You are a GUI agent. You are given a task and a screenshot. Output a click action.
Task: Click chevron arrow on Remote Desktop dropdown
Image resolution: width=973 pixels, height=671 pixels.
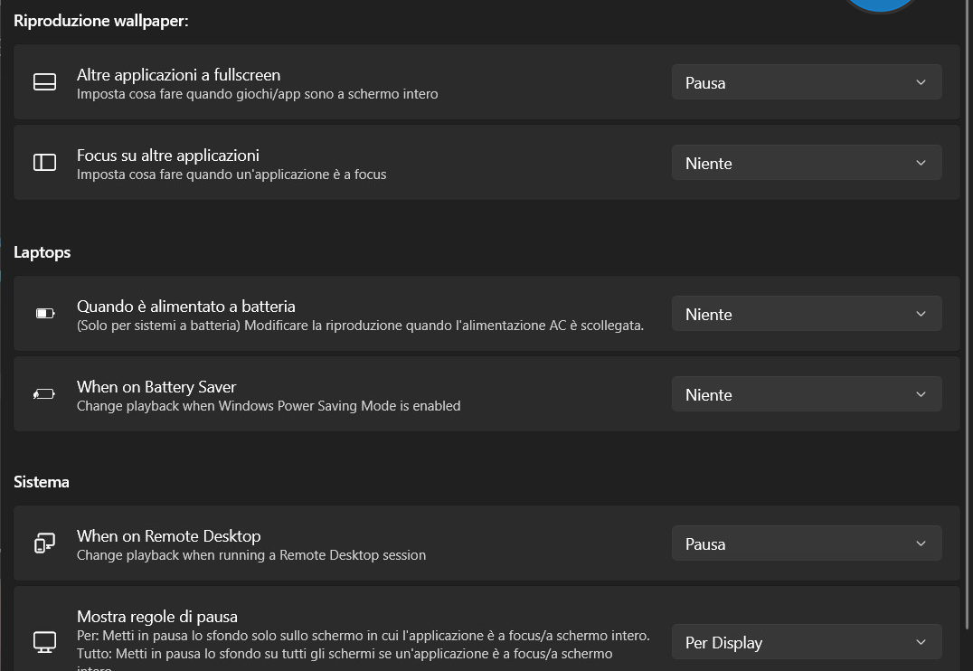point(921,543)
